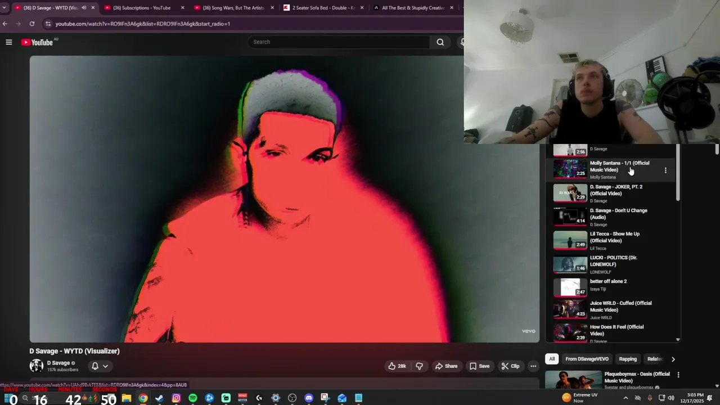The height and width of the screenshot is (405, 720).
Task: Open Extreme UV weather widget
Action: (x=580, y=398)
